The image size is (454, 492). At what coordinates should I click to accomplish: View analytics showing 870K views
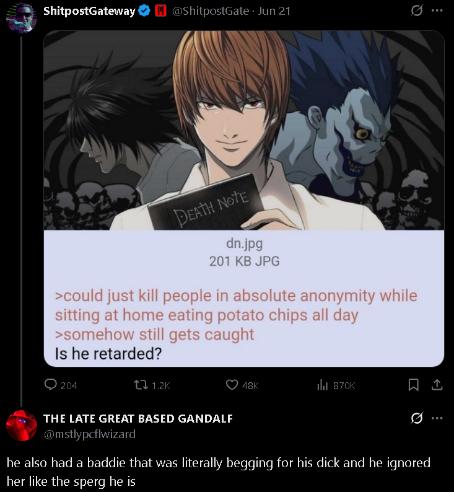[x=323, y=385]
